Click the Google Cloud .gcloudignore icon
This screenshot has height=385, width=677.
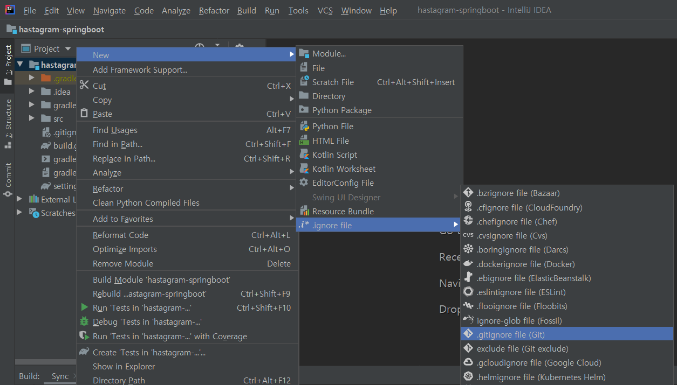pos(468,362)
